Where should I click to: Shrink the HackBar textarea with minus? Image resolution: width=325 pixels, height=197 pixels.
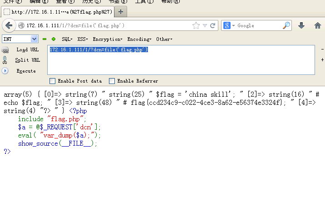(322, 49)
